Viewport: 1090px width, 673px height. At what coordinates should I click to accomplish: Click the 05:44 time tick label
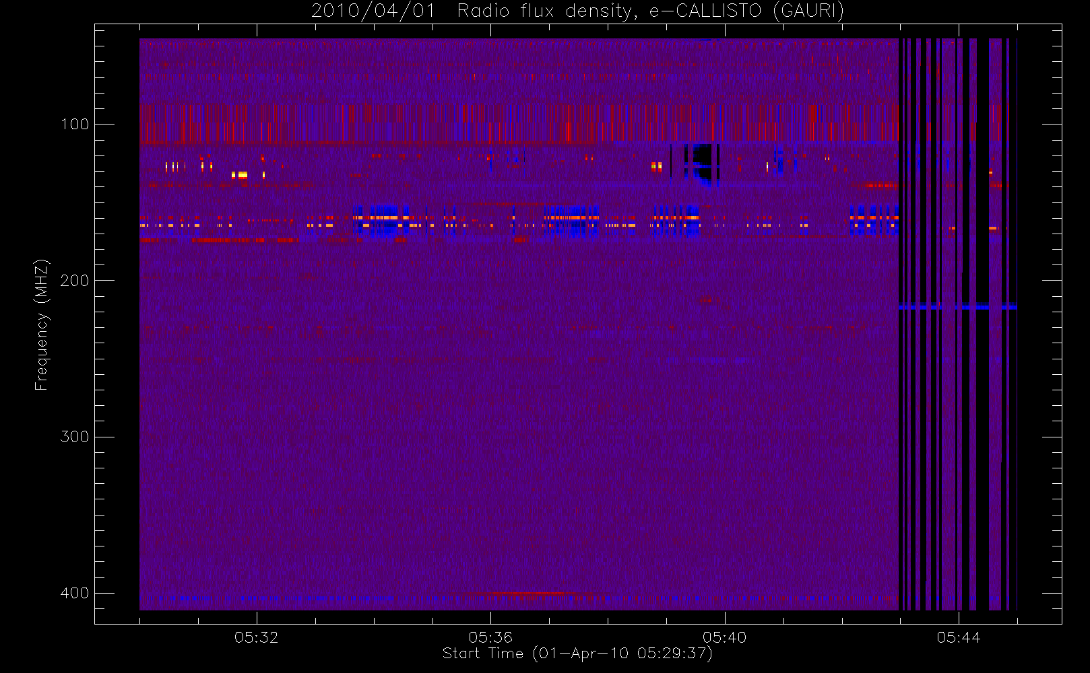[x=959, y=637]
